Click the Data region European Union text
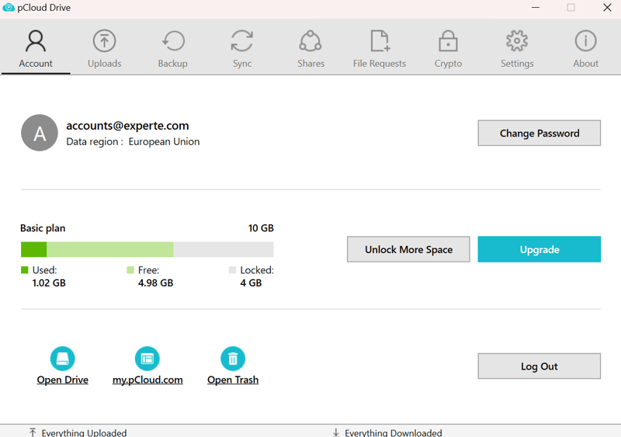The height and width of the screenshot is (437, 621). coord(133,142)
